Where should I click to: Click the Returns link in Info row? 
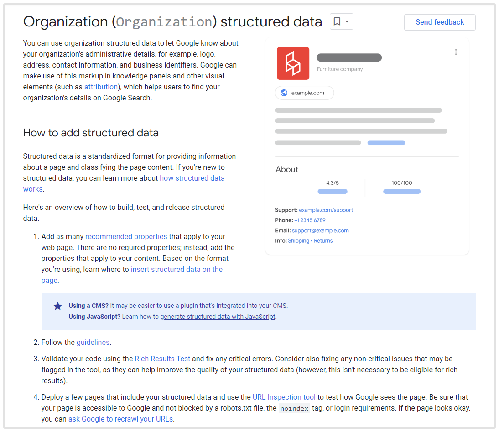point(323,241)
